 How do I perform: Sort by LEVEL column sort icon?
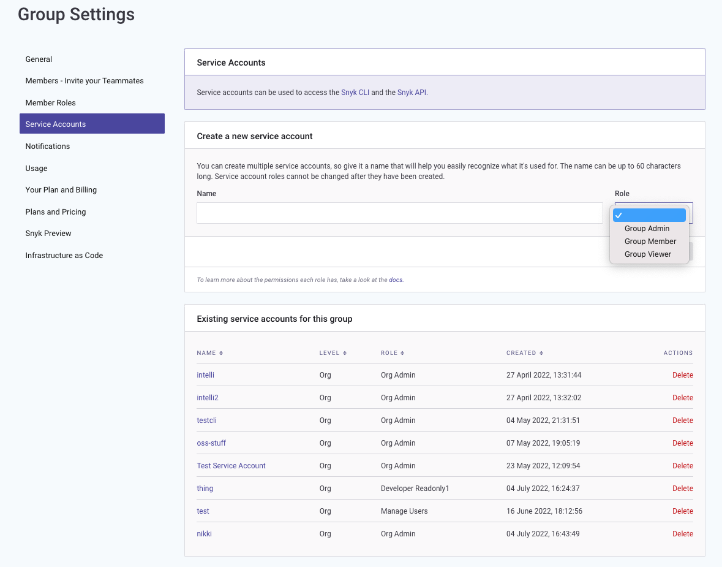point(345,353)
